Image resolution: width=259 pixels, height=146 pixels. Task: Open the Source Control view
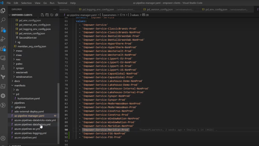coord(3,30)
